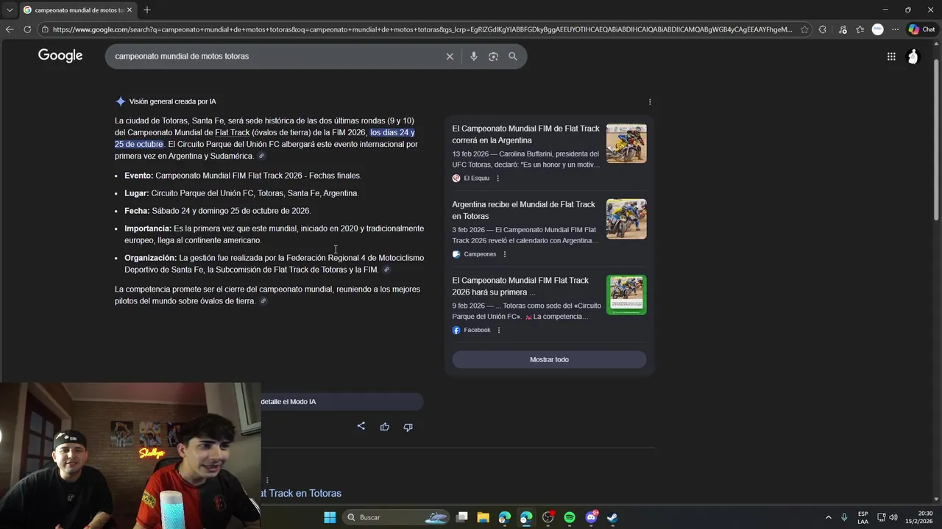Close the campeonato mundial de motos tab
This screenshot has width=942, height=529.
coord(130,10)
